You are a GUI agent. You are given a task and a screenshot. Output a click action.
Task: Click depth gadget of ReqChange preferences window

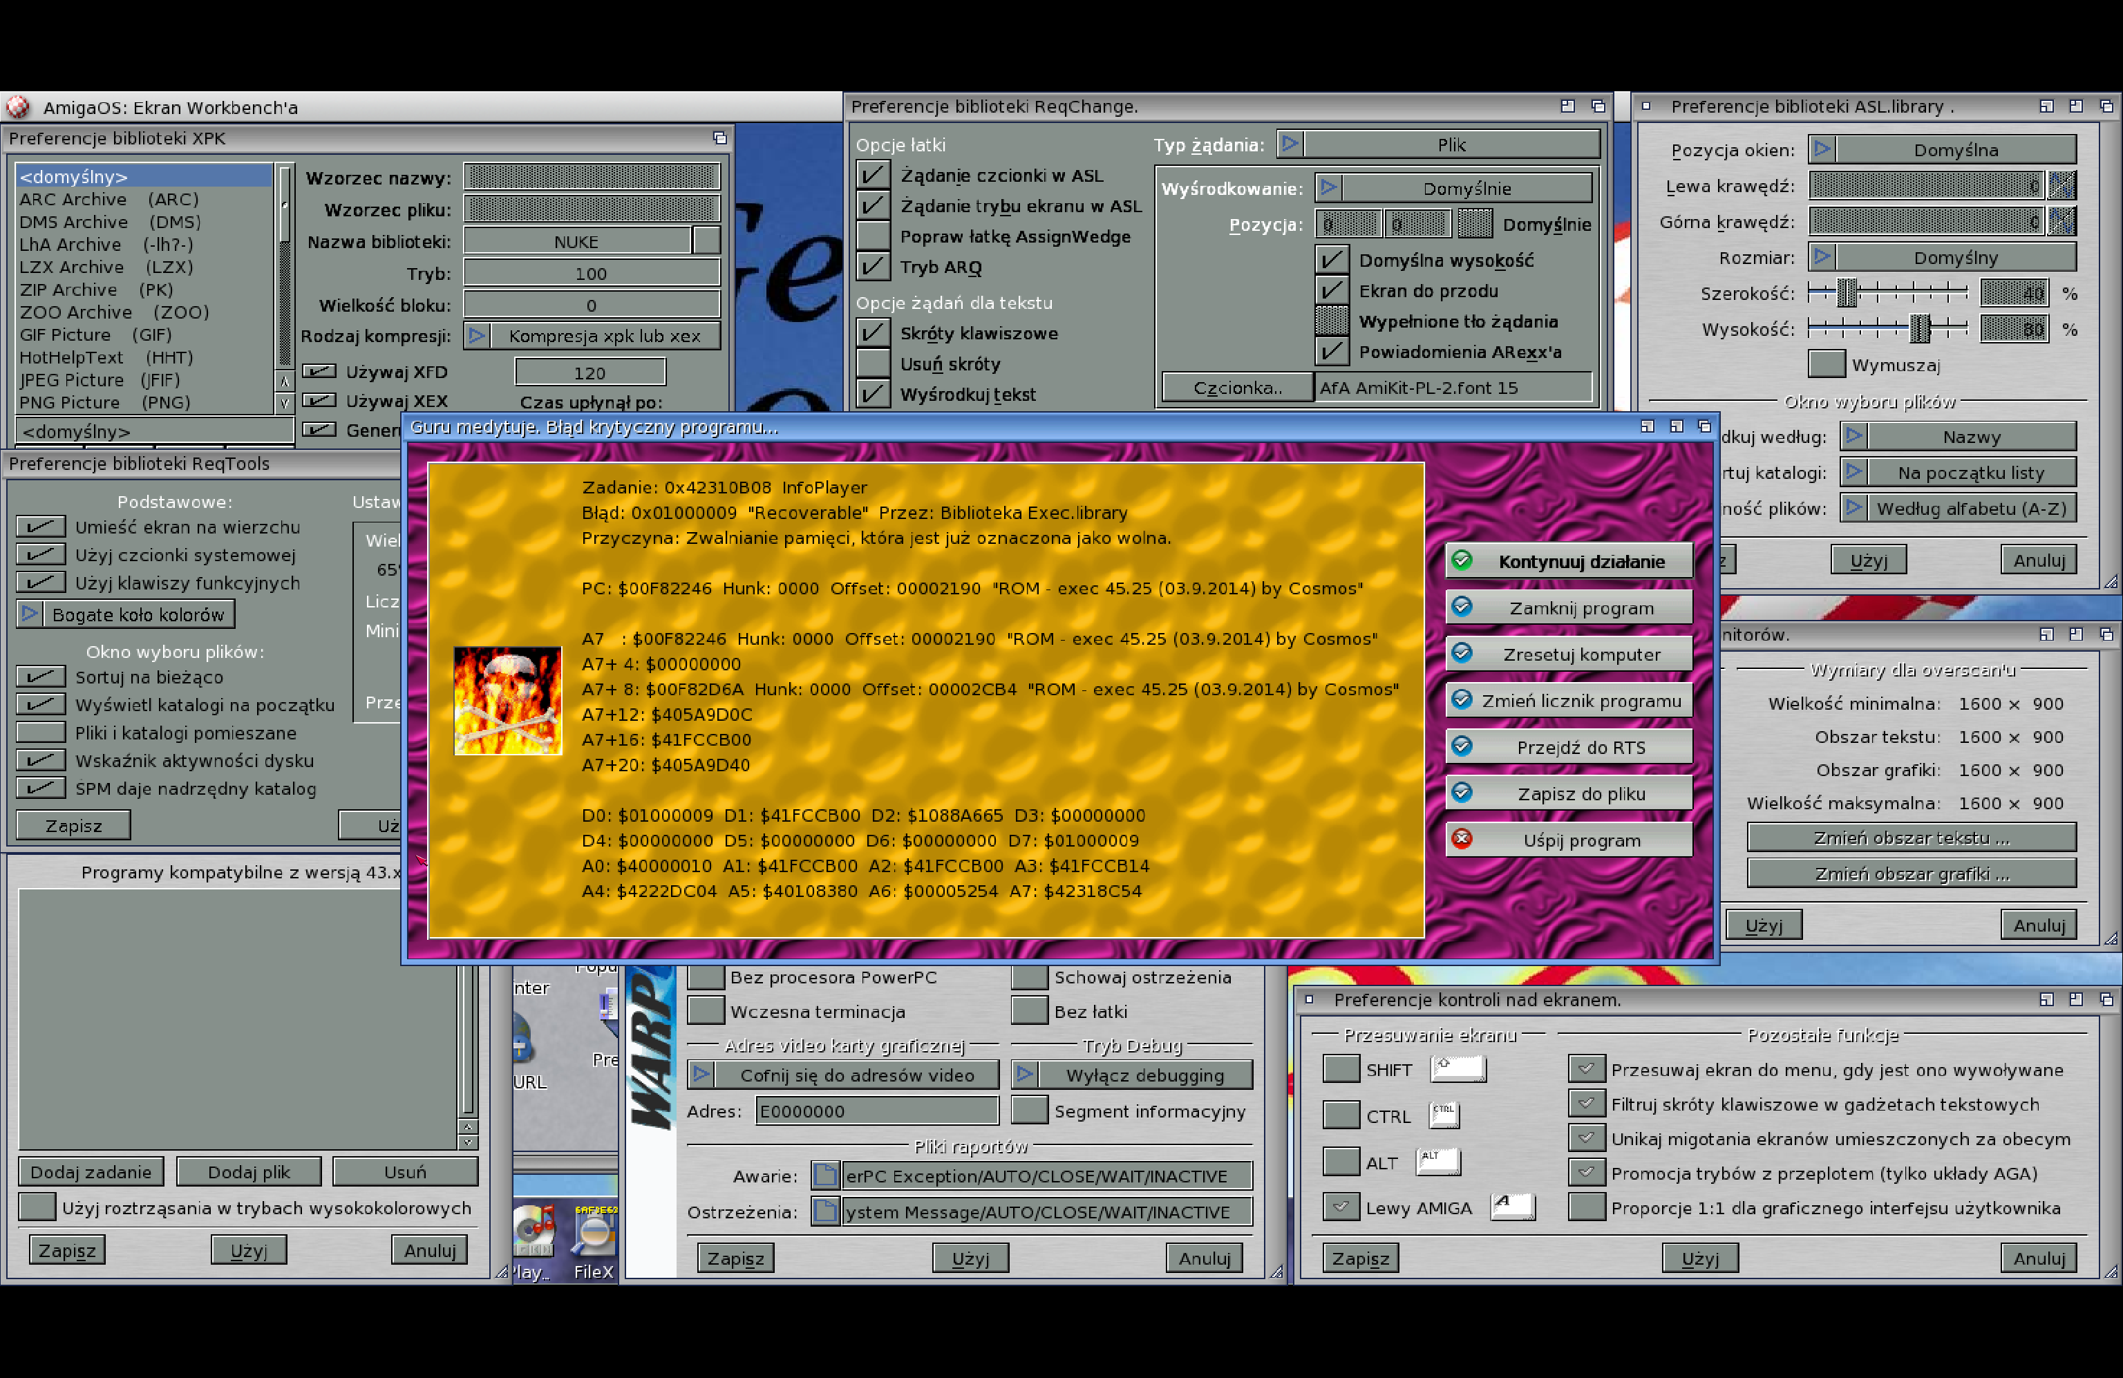pos(1598,106)
